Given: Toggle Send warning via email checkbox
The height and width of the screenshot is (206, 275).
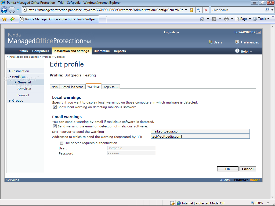Looking at the screenshot, I should click(55, 126).
